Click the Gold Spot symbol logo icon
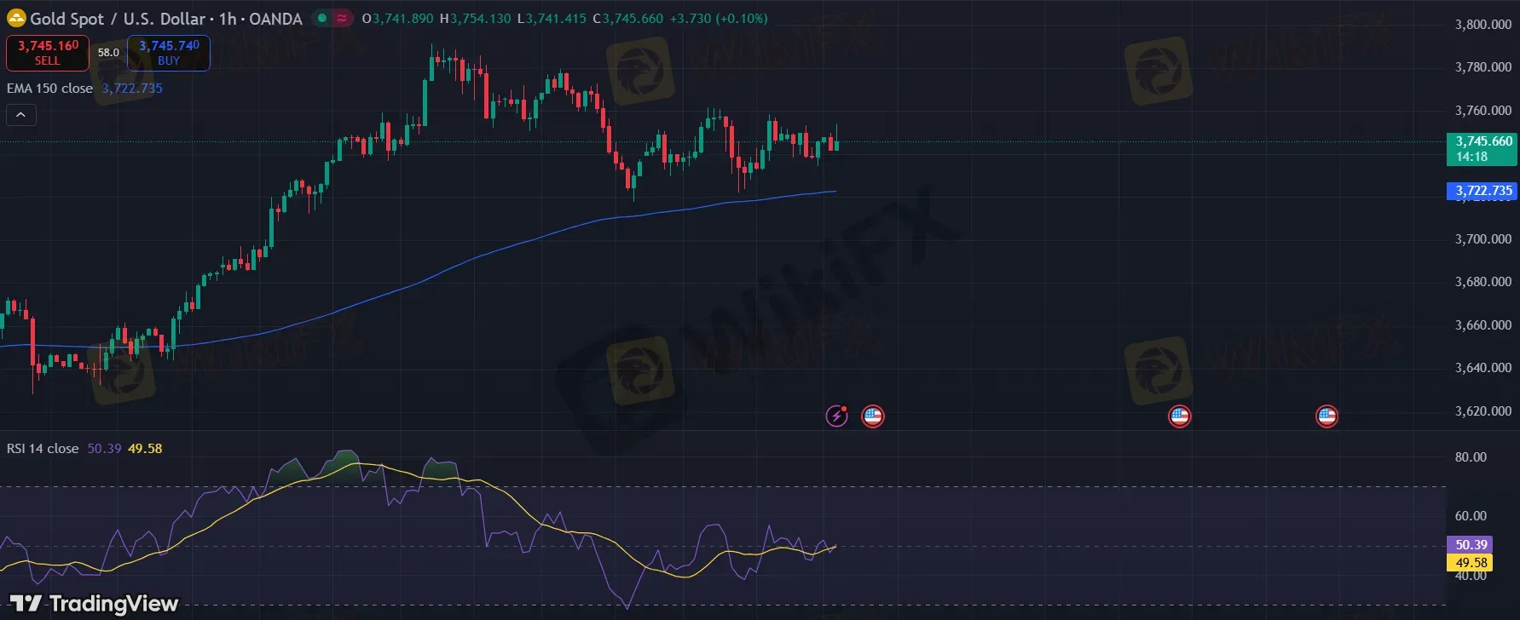 pos(16,18)
